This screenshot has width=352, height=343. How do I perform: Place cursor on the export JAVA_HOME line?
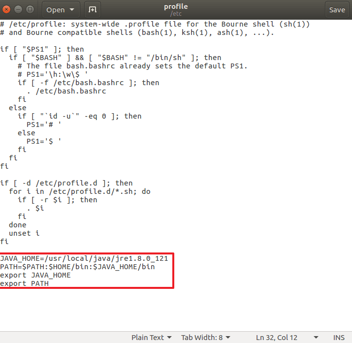click(35, 275)
